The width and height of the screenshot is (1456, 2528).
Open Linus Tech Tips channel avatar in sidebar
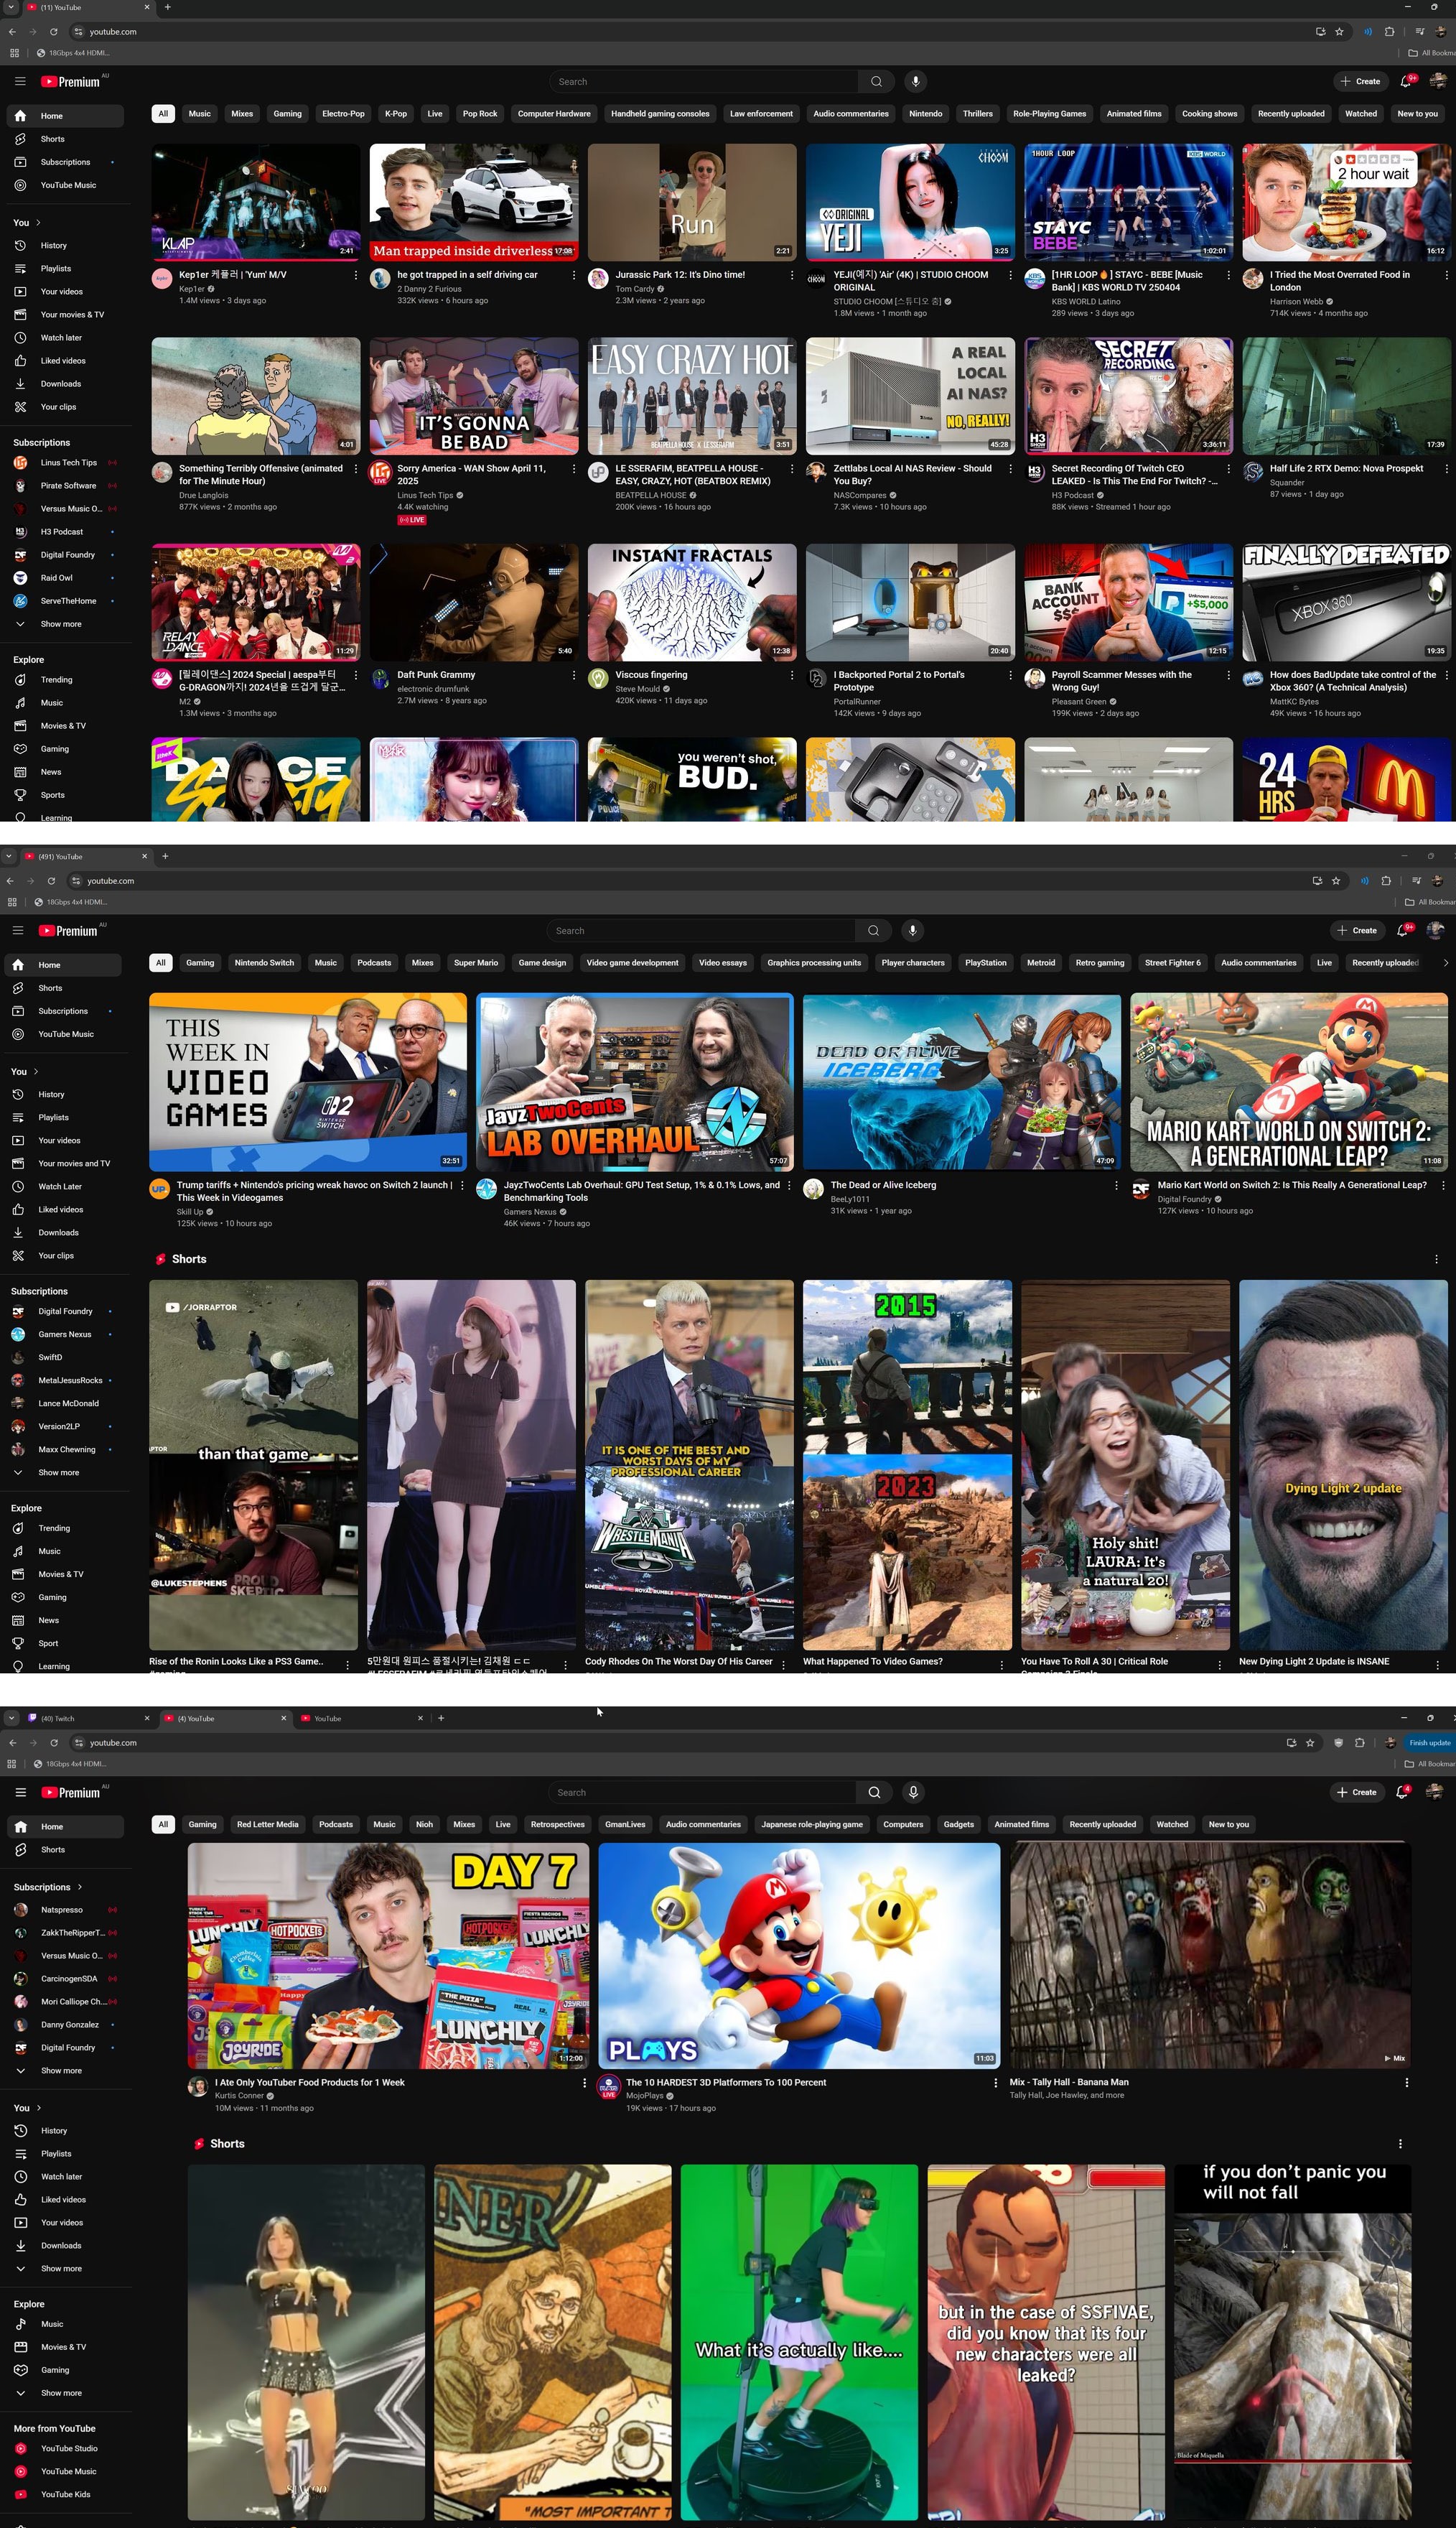coord(20,463)
